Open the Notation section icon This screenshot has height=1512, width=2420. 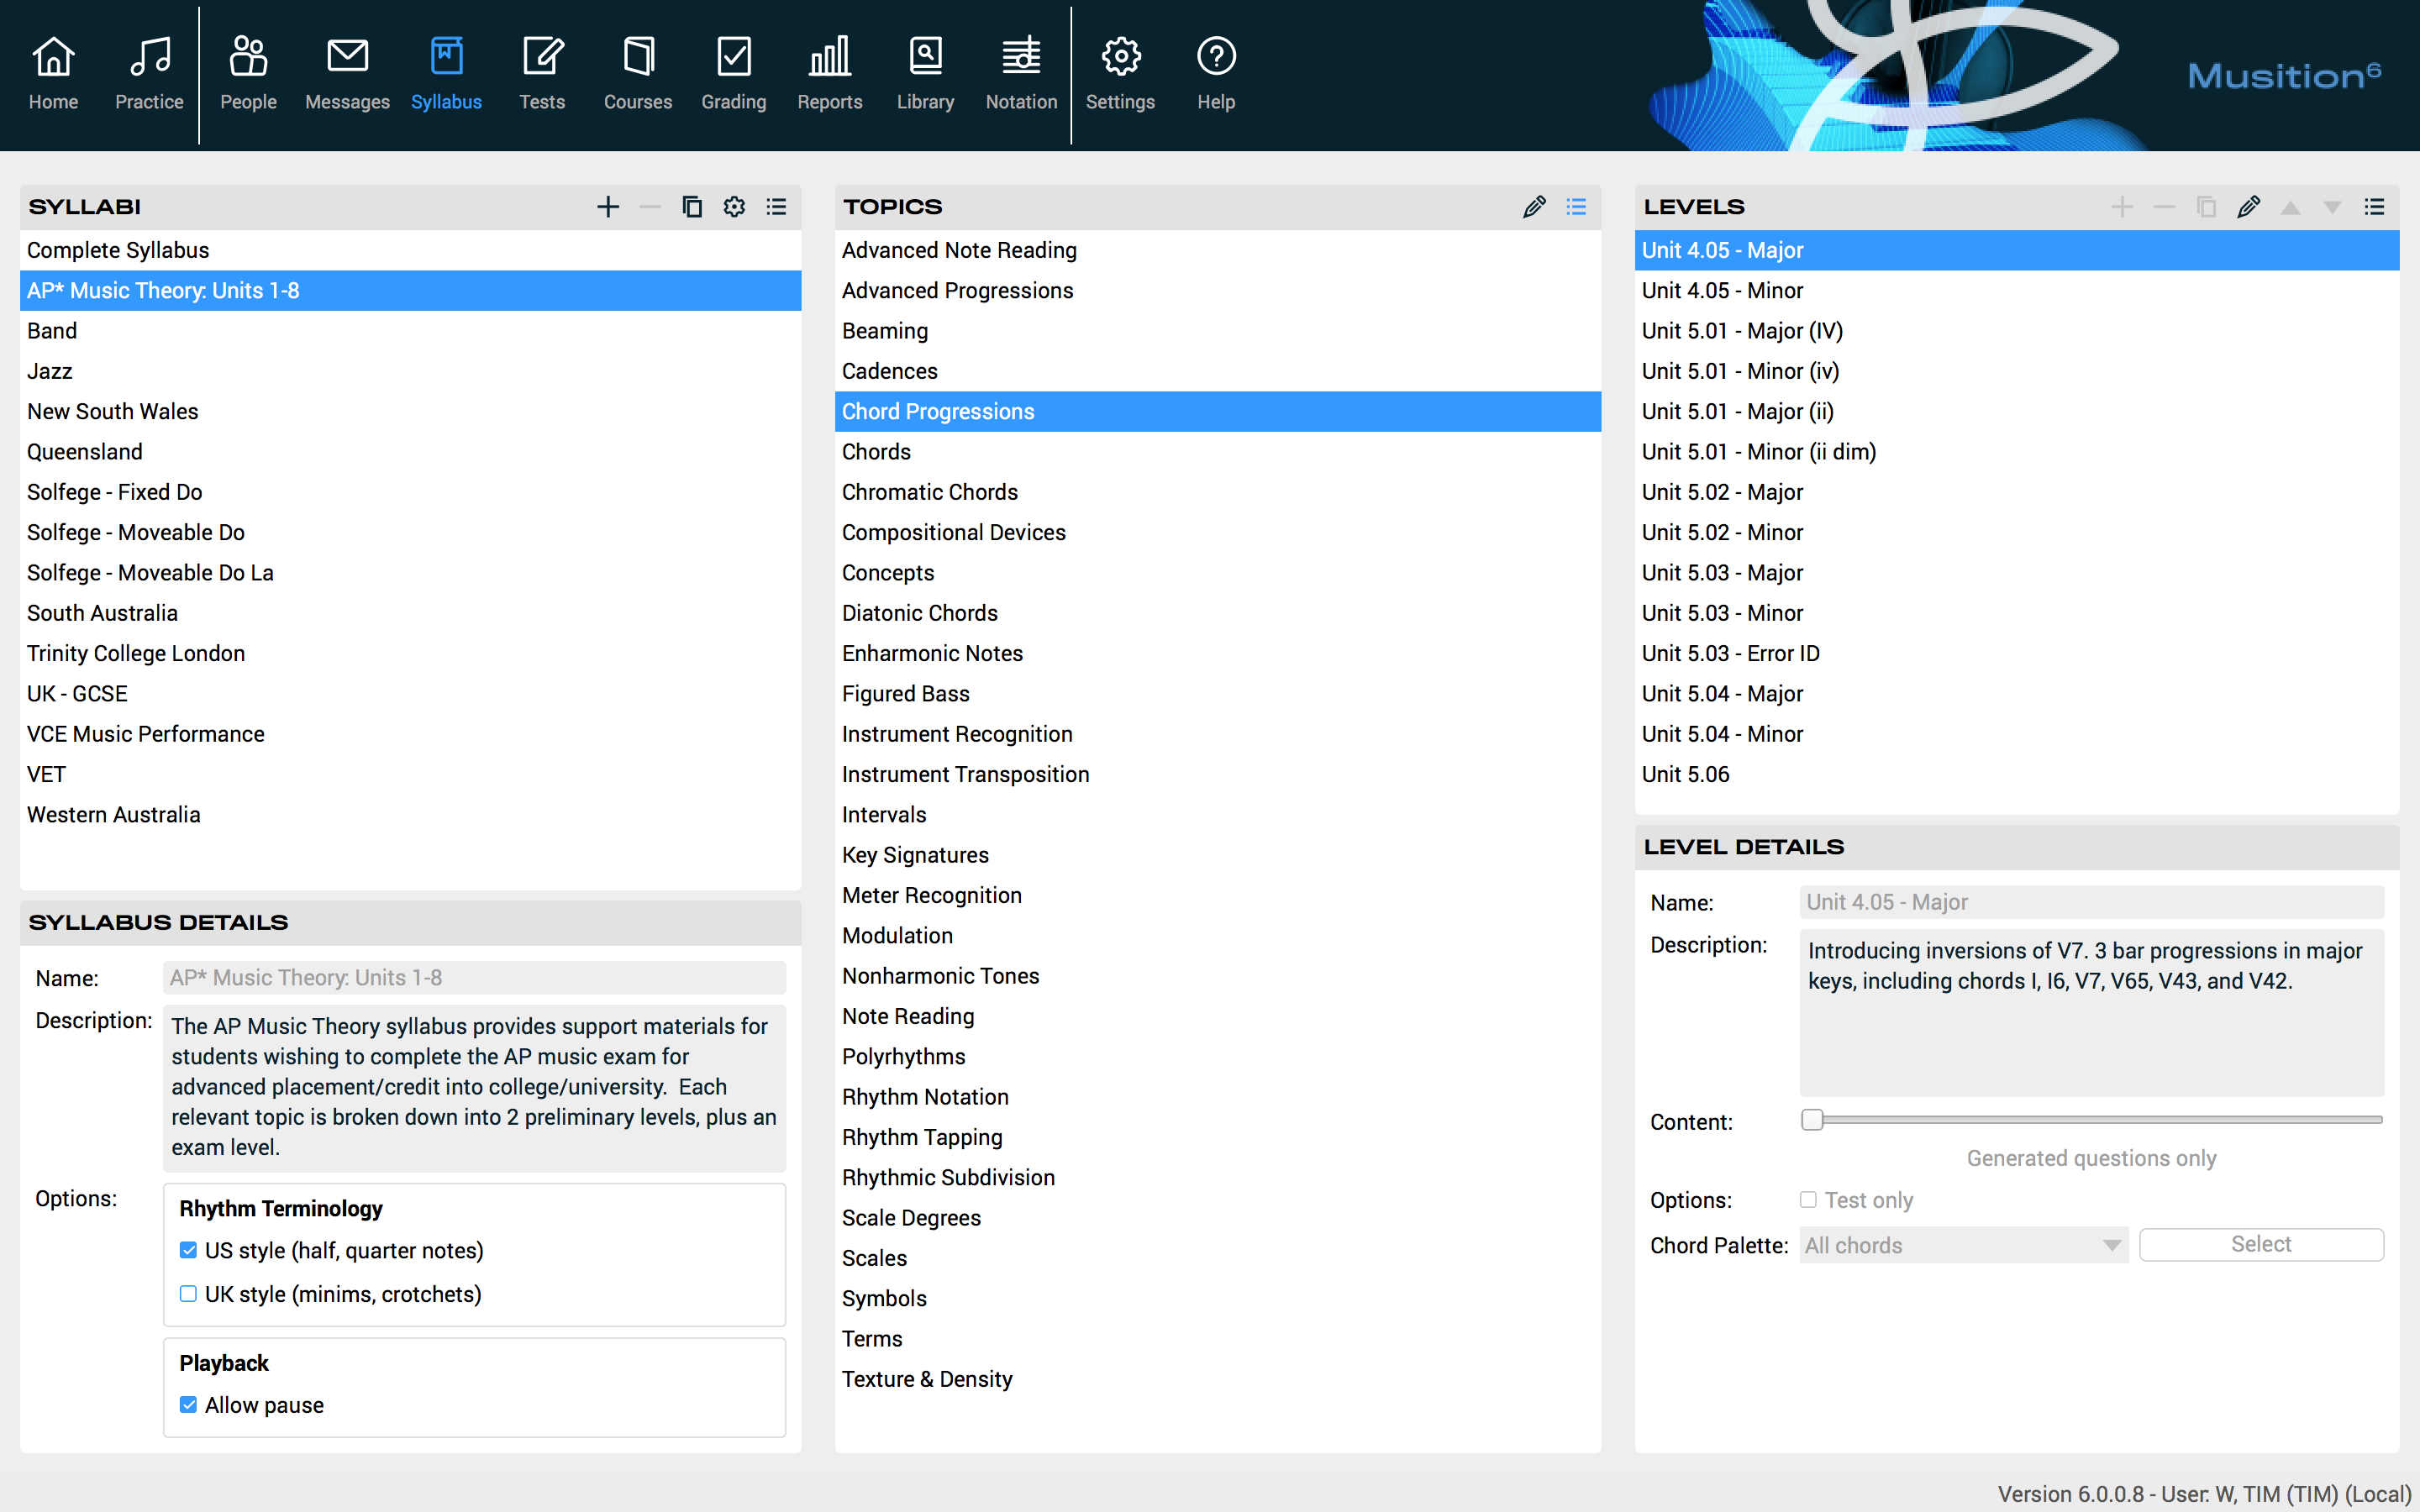click(x=1020, y=72)
